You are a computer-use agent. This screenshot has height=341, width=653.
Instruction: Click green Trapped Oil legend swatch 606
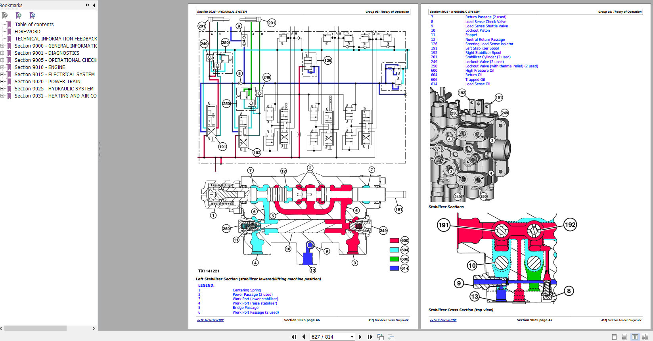point(394,259)
